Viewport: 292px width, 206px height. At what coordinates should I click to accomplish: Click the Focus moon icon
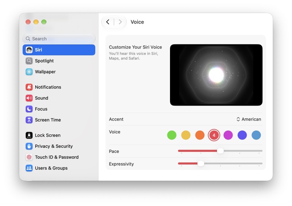29,109
